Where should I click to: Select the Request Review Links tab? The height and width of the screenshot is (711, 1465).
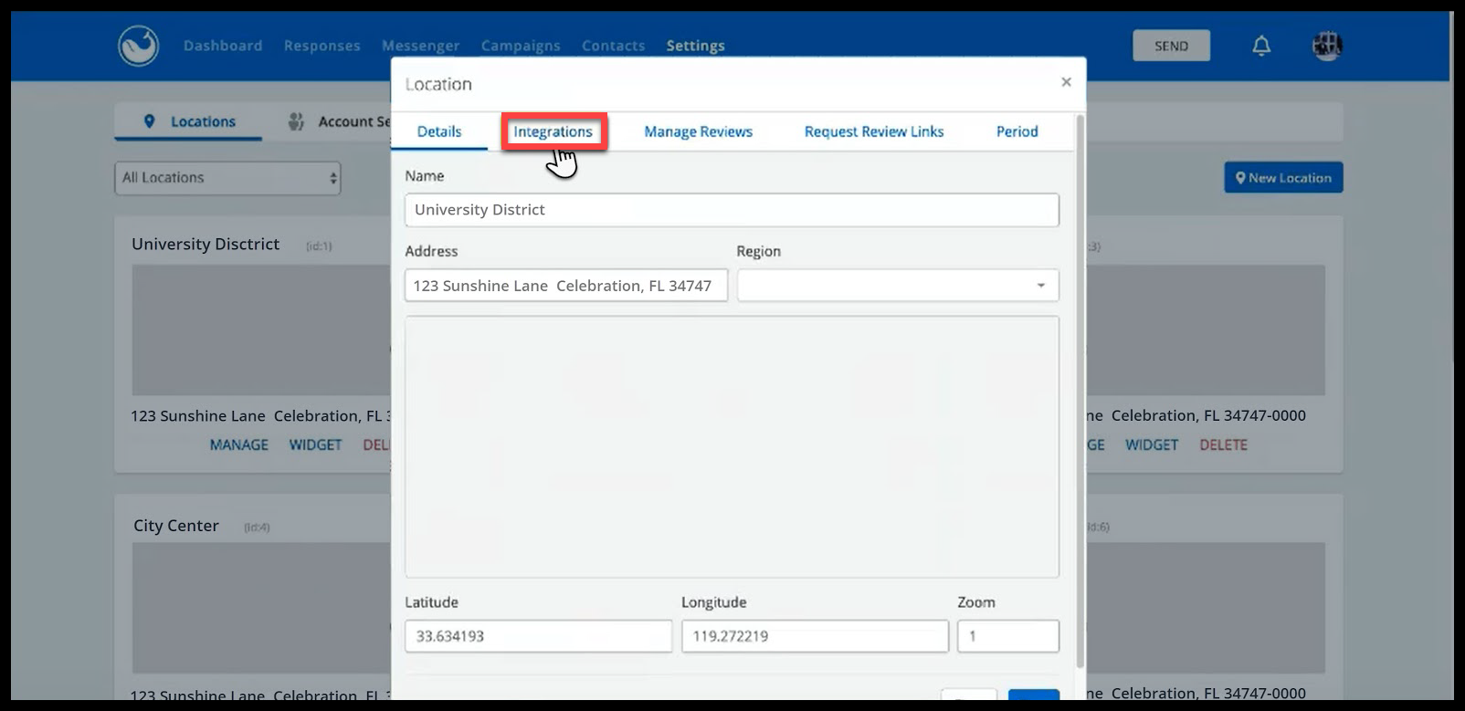click(874, 131)
